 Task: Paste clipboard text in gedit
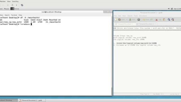coord(164,20)
